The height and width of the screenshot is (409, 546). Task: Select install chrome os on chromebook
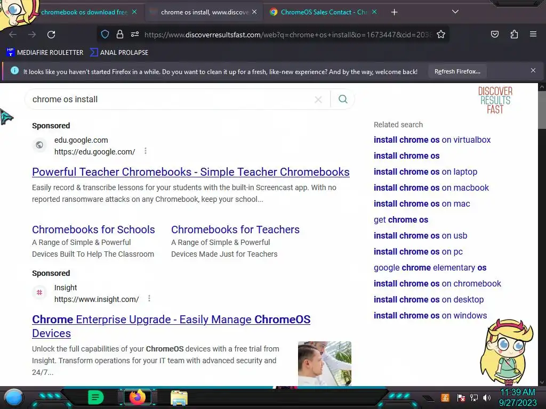point(437,284)
